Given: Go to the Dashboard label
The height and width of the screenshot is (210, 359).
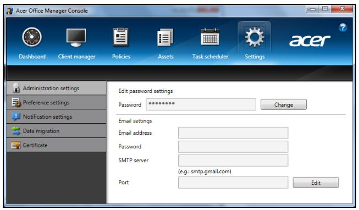Looking at the screenshot, I should click(32, 57).
